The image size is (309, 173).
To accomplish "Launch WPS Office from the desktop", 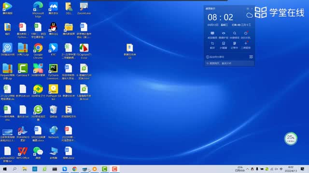I will 23,153.
